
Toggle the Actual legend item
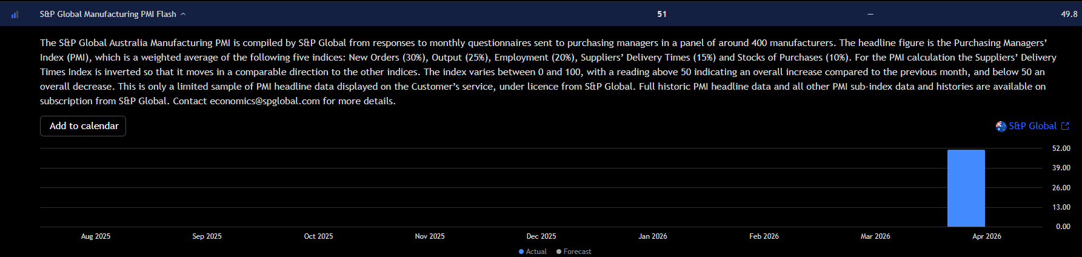click(x=533, y=252)
